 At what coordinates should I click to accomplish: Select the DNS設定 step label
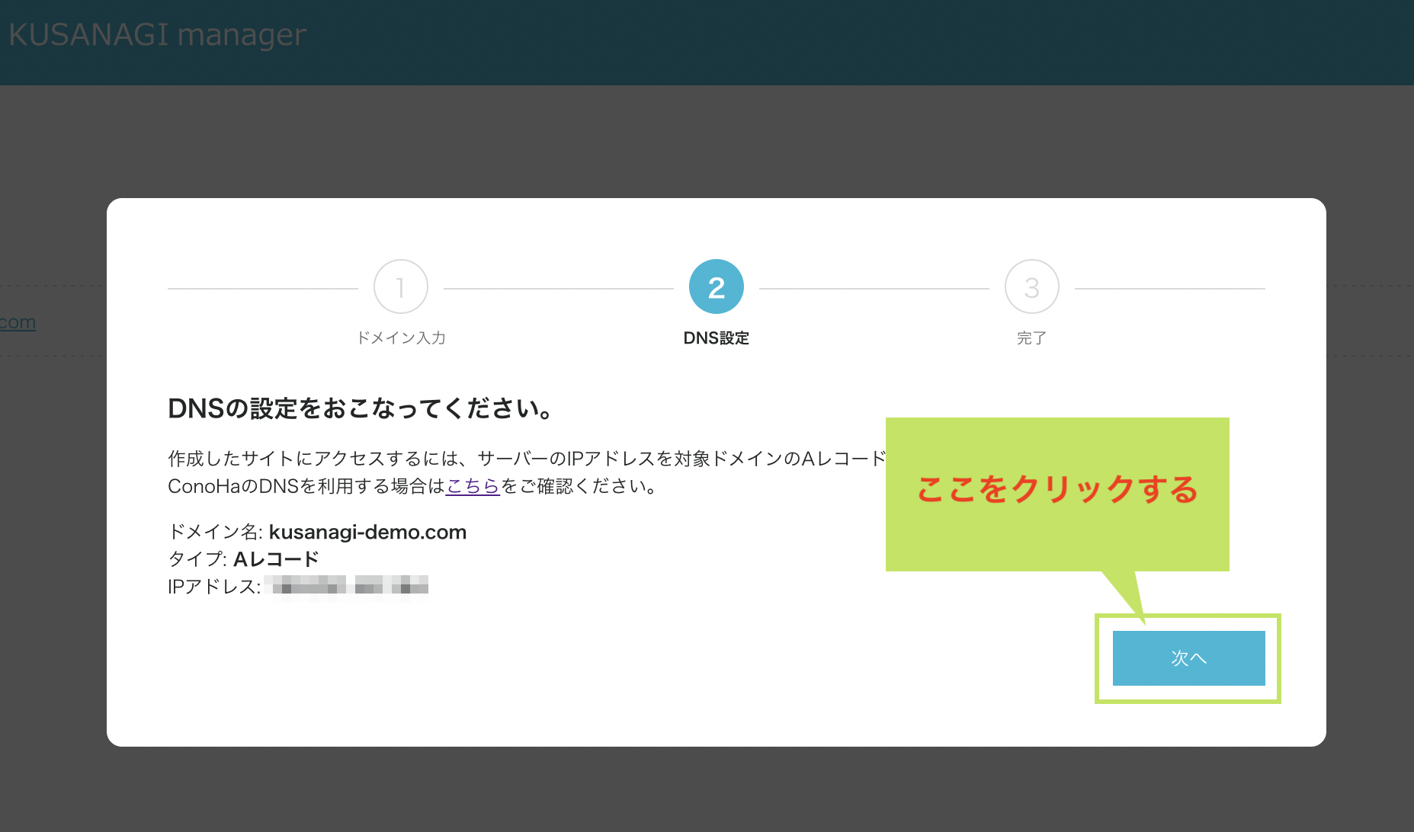tap(716, 338)
